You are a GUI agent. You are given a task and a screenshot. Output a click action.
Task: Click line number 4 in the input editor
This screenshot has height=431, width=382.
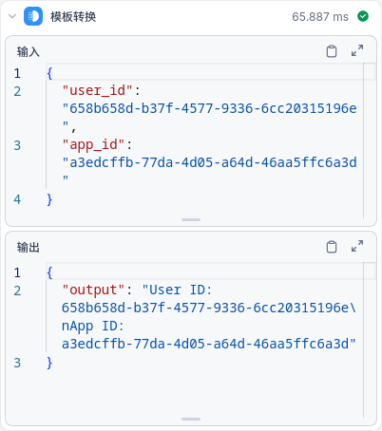coord(17,199)
